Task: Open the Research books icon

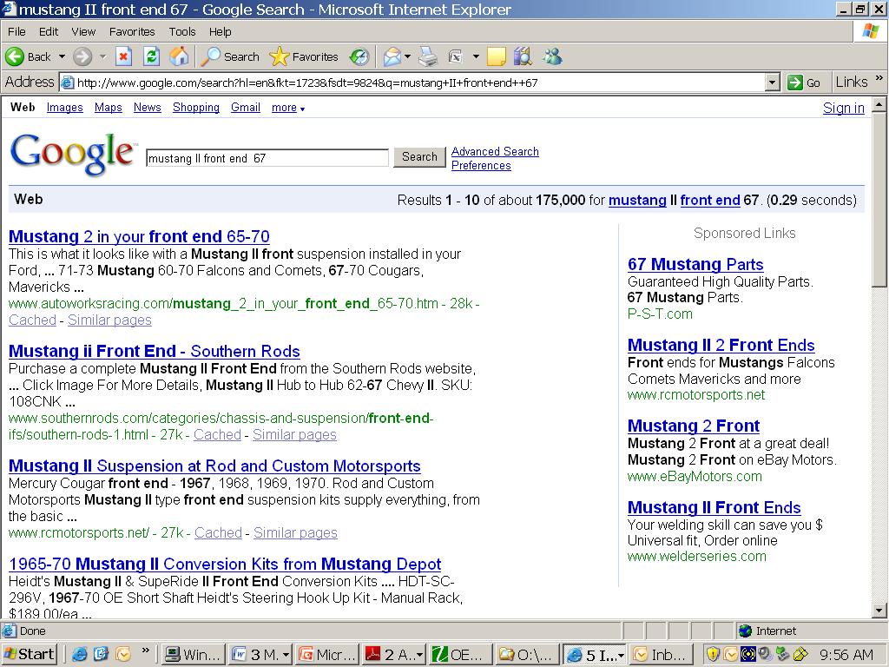Action: click(523, 56)
